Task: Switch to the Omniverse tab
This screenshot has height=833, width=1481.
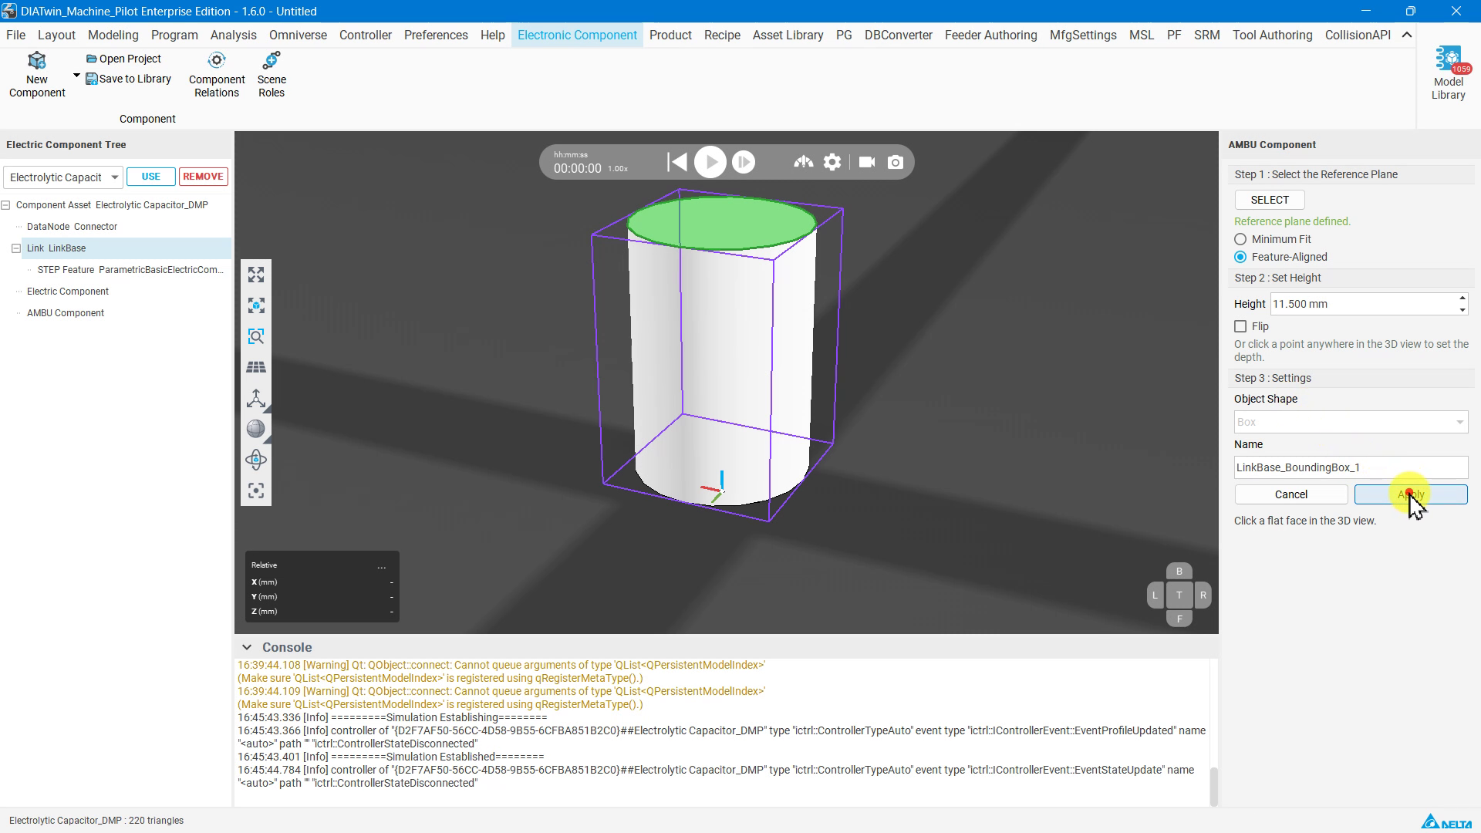Action: click(x=298, y=35)
